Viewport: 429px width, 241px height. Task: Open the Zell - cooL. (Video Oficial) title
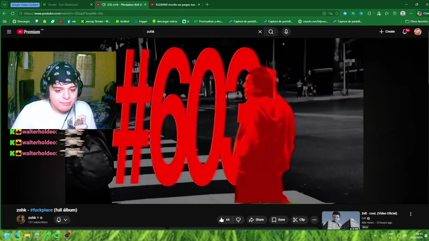379,213
